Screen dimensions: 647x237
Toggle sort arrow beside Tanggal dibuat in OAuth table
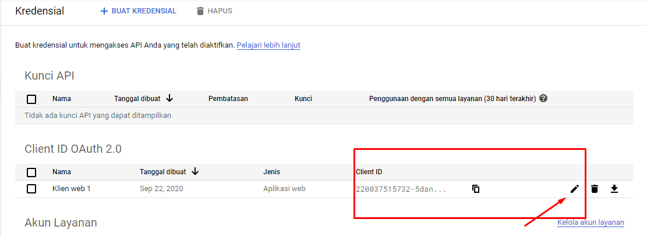tap(195, 171)
